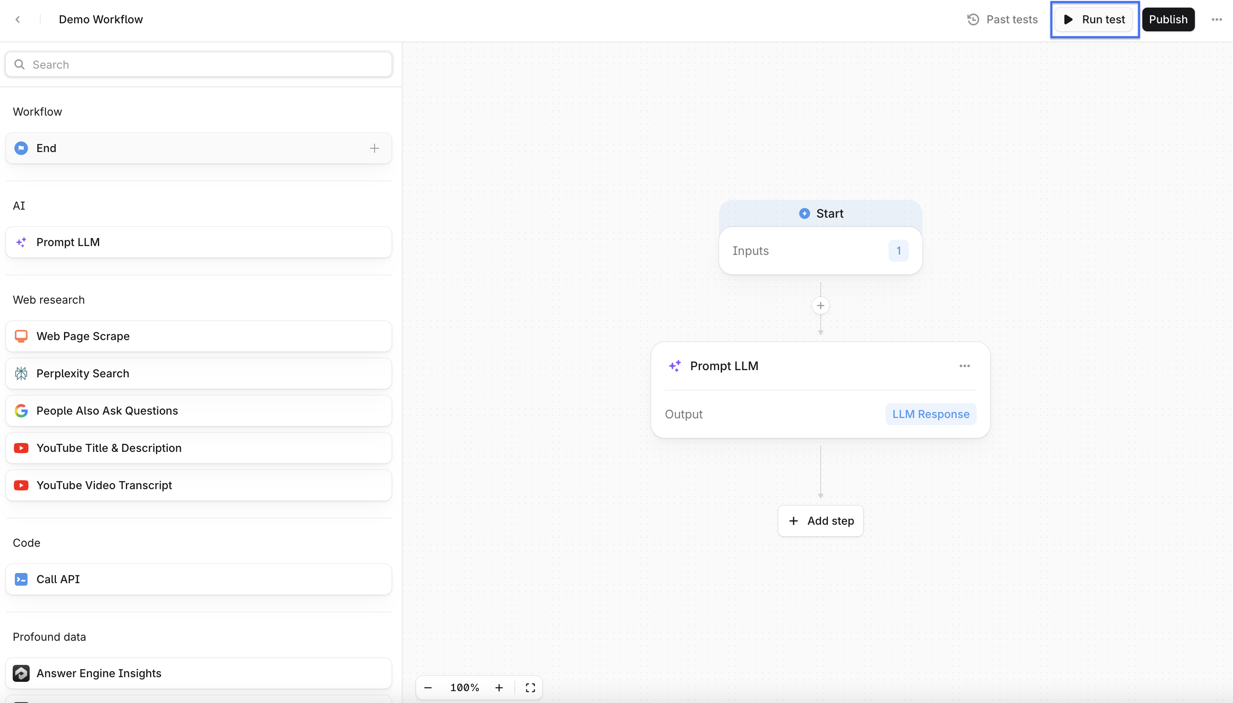Select the Web Page Scrape step
The height and width of the screenshot is (703, 1233).
198,336
